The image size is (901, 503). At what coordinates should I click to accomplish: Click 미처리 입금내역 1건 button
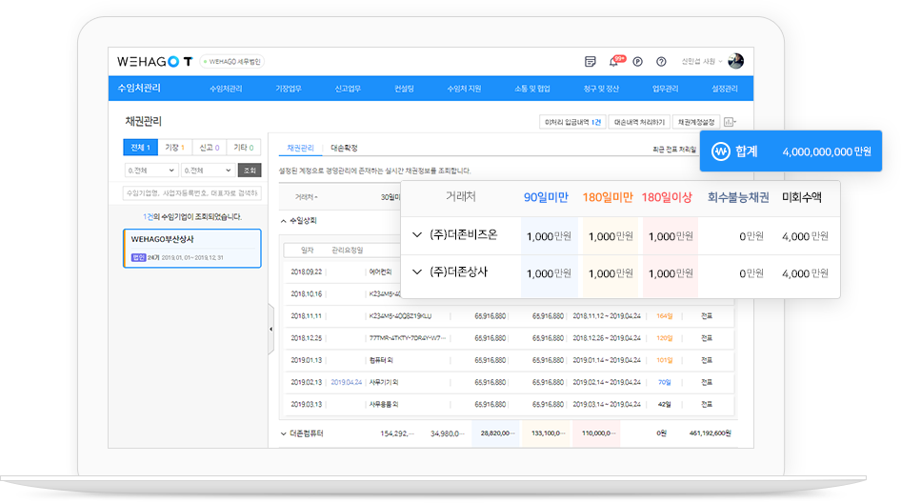tap(572, 122)
